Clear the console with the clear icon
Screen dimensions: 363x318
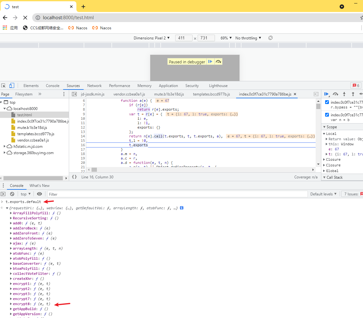pyautogui.click(x=12, y=194)
